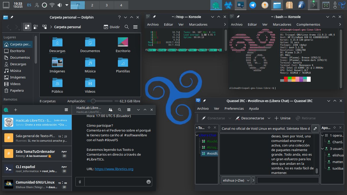347x195 pixels.
Task: Open the Público folder
Action: click(x=57, y=86)
